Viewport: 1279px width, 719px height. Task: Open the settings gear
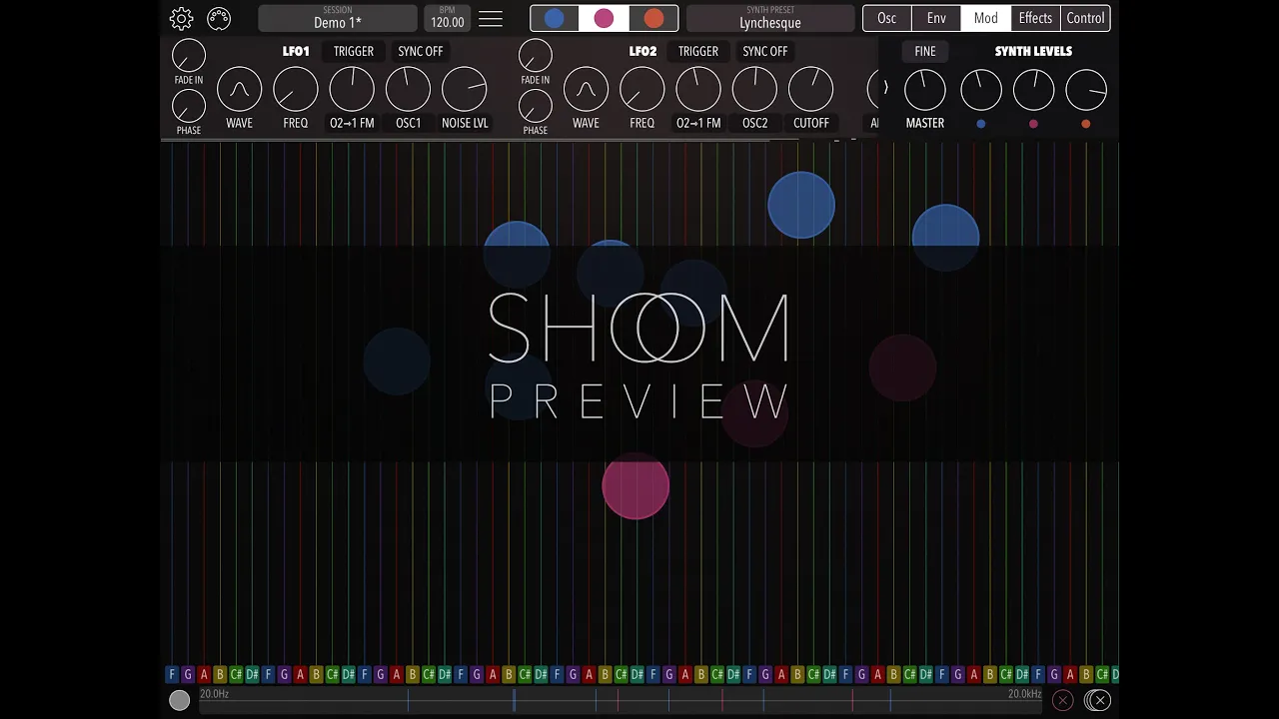181,18
